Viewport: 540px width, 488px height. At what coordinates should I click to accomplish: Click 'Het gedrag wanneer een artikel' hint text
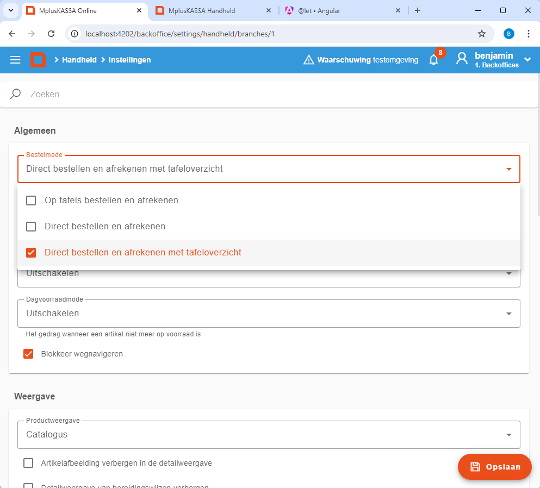(x=113, y=334)
